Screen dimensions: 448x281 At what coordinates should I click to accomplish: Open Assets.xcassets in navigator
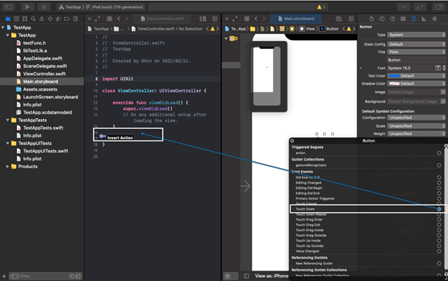40,89
